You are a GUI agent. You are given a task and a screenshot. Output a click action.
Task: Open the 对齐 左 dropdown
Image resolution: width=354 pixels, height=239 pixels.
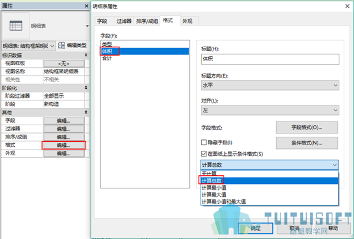[x=270, y=110]
